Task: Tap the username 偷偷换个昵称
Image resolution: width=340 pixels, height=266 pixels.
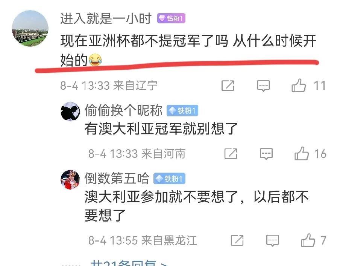Action: [x=123, y=110]
